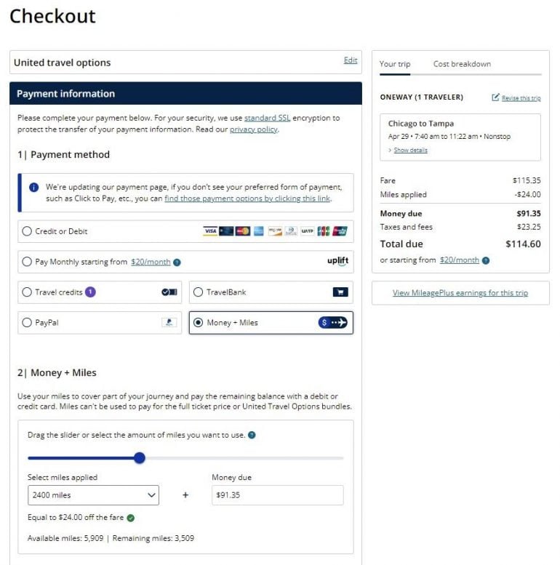
Task: Click help icon beside sidebar $20/month
Action: 486,260
